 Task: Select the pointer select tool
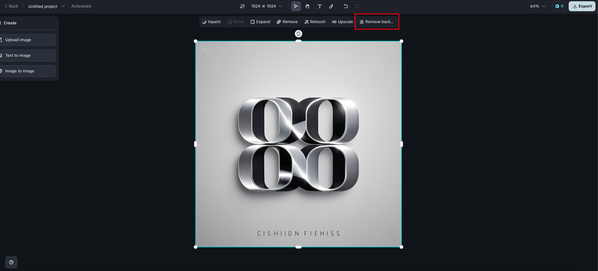pyautogui.click(x=296, y=6)
